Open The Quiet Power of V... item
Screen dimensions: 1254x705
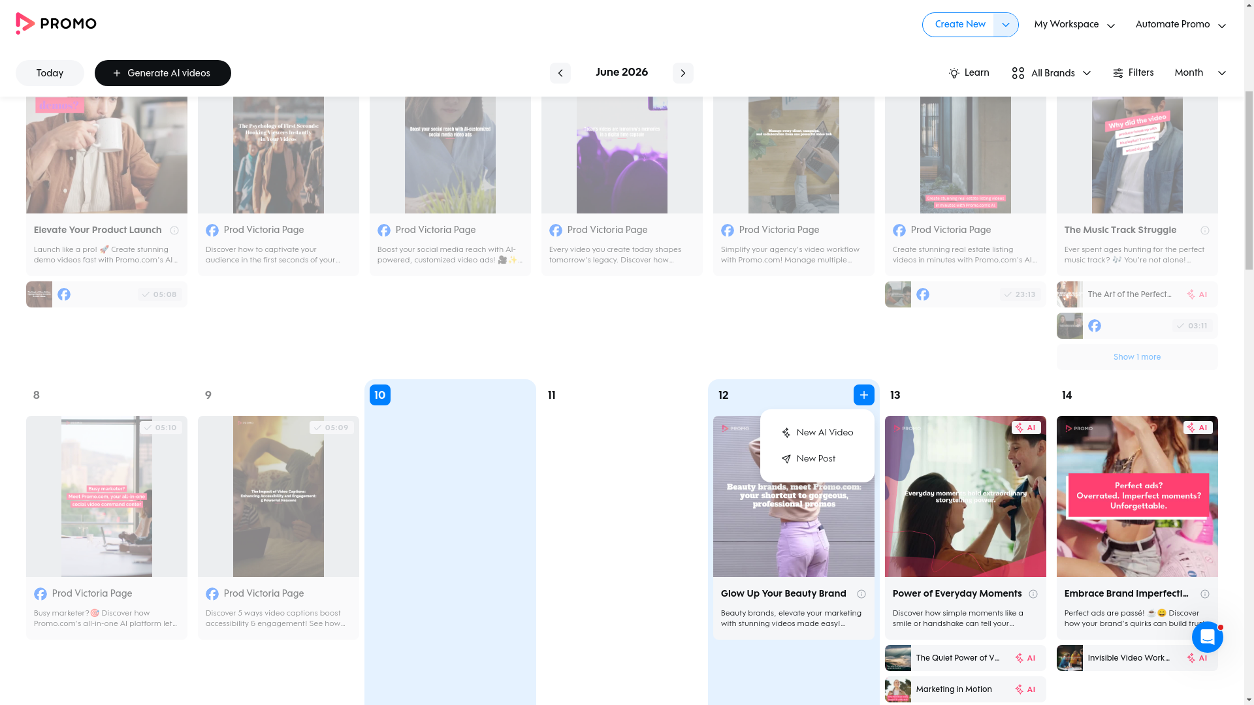click(965, 658)
